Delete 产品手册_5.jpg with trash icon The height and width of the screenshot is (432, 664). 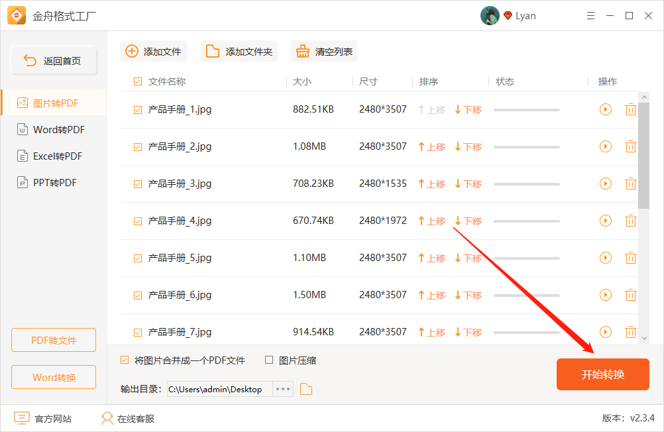tap(631, 258)
